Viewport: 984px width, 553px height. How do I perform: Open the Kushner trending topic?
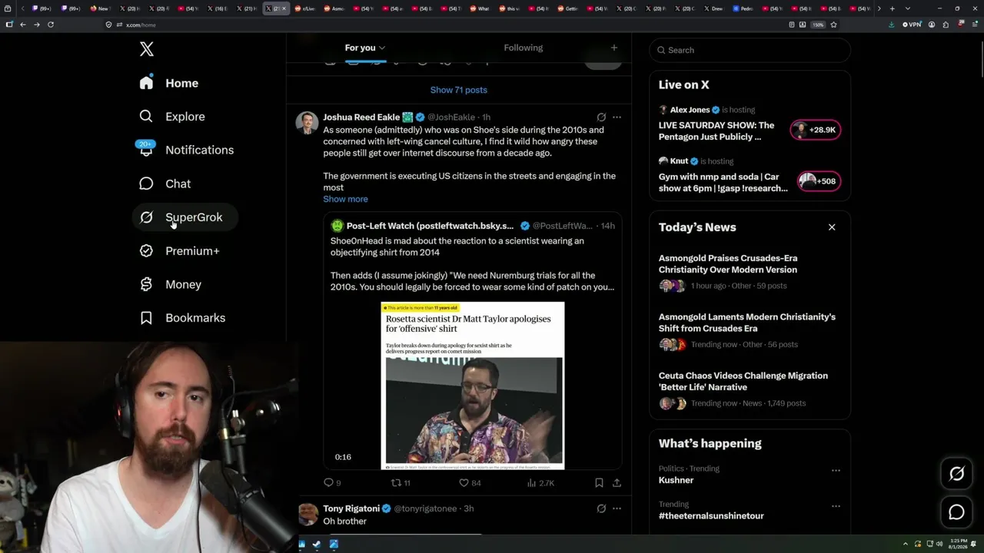(676, 480)
